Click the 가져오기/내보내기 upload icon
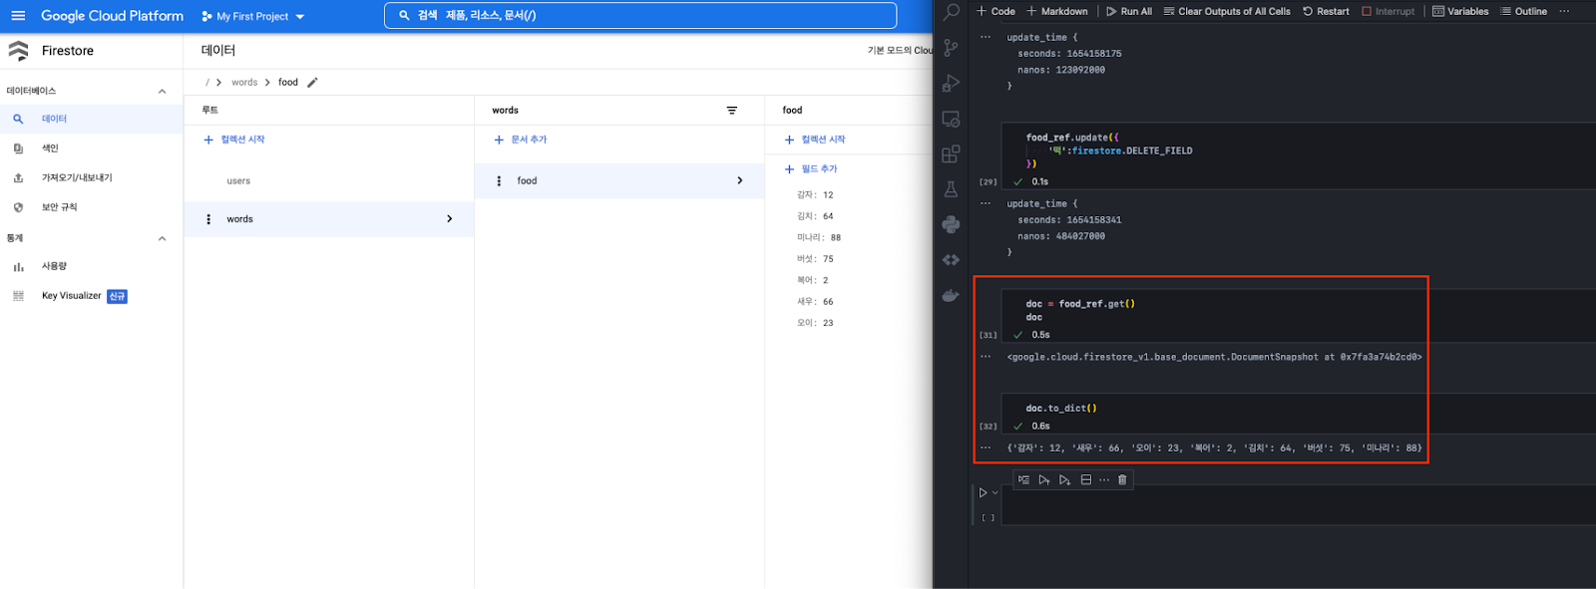Viewport: 1596px width, 589px height. 18,177
